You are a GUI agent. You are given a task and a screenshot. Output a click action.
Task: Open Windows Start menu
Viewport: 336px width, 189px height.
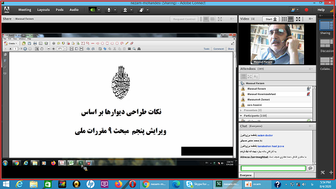point(6,184)
